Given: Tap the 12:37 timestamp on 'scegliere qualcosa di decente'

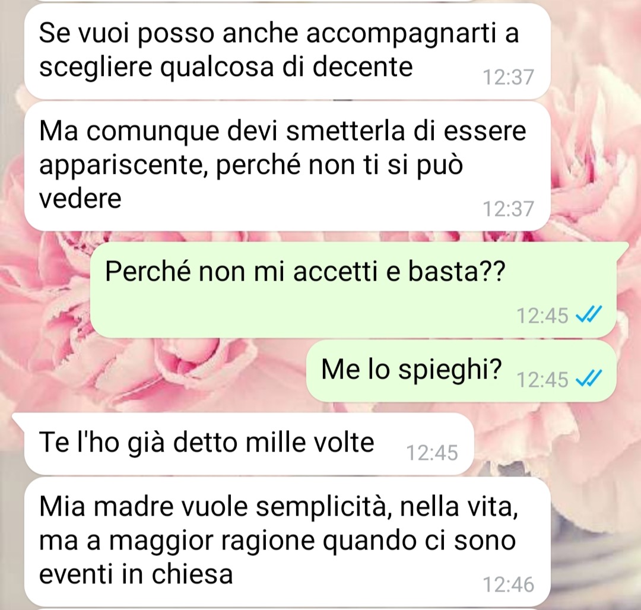Looking at the screenshot, I should coord(508,77).
